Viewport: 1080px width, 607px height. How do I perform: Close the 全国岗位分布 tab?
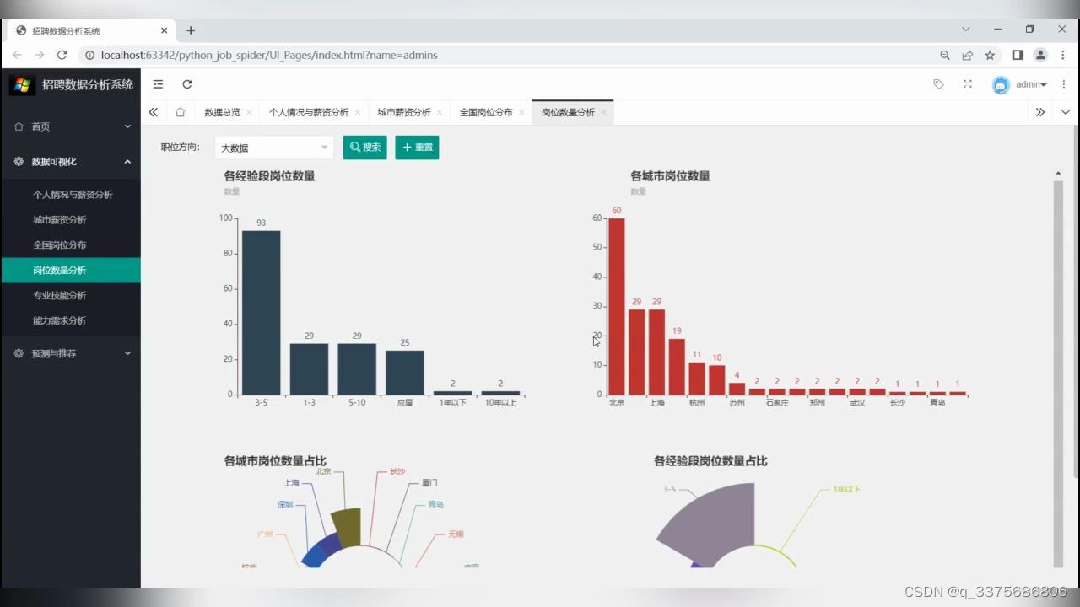tap(522, 111)
